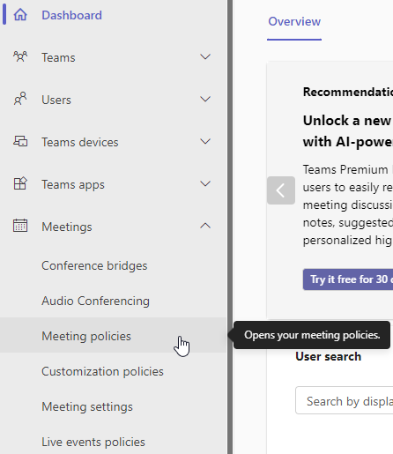Screen dimensions: 393x454
Task: Open Audio Conferencing page
Action: point(95,301)
